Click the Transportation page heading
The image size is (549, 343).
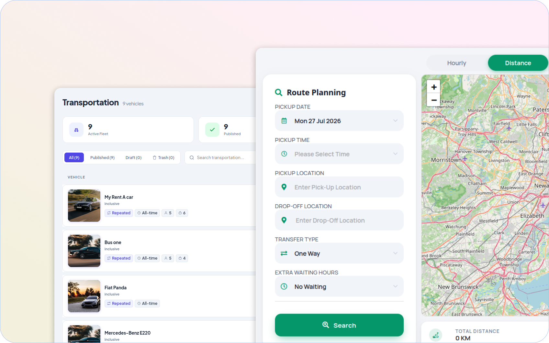[91, 102]
